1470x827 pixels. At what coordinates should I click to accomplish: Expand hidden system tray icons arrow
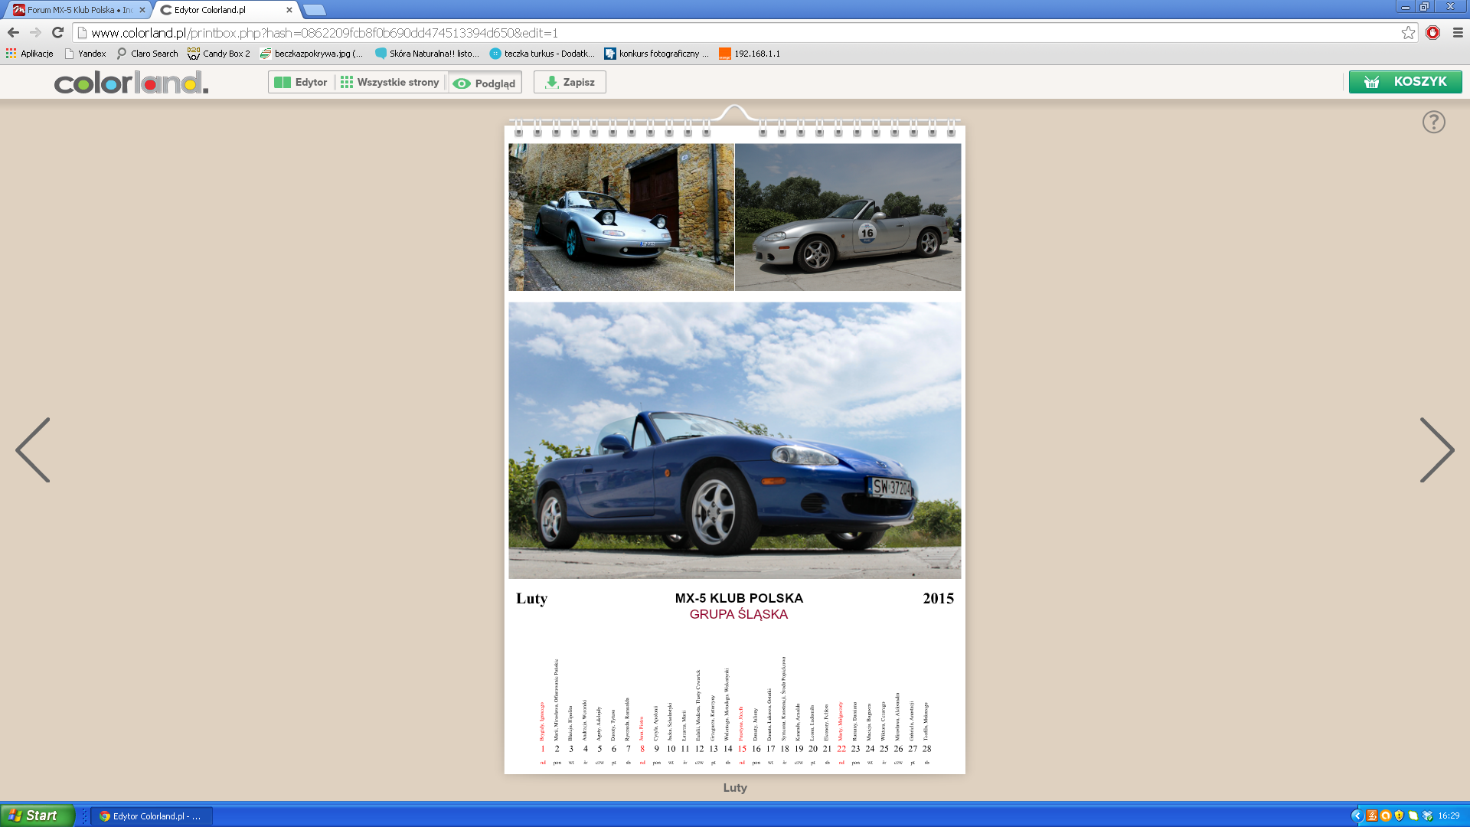point(1357,816)
